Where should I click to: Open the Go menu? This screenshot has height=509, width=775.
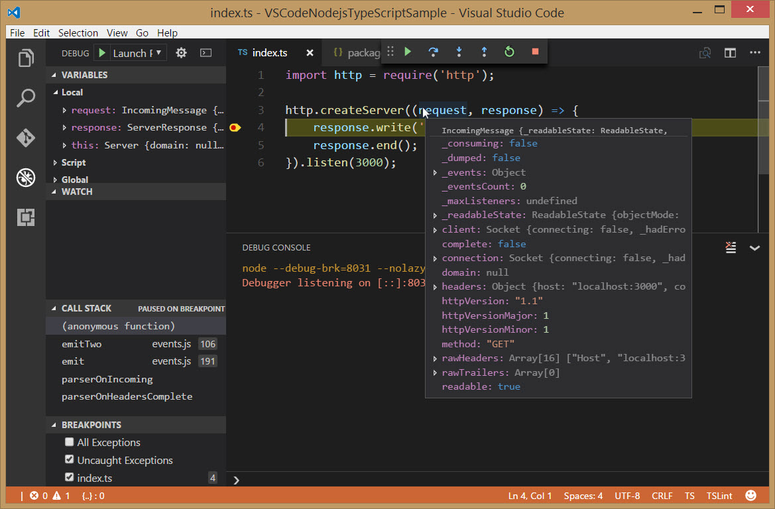click(143, 32)
